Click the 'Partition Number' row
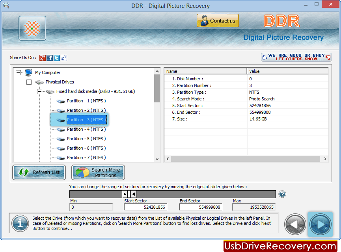 246,85
